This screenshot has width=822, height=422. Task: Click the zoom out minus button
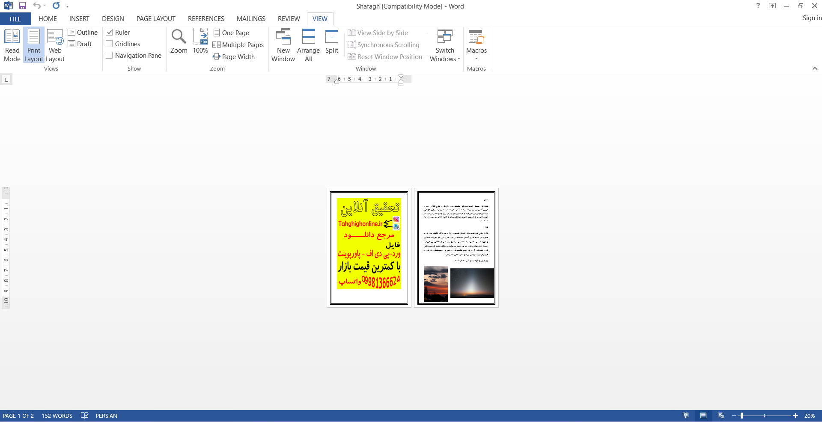pyautogui.click(x=734, y=416)
